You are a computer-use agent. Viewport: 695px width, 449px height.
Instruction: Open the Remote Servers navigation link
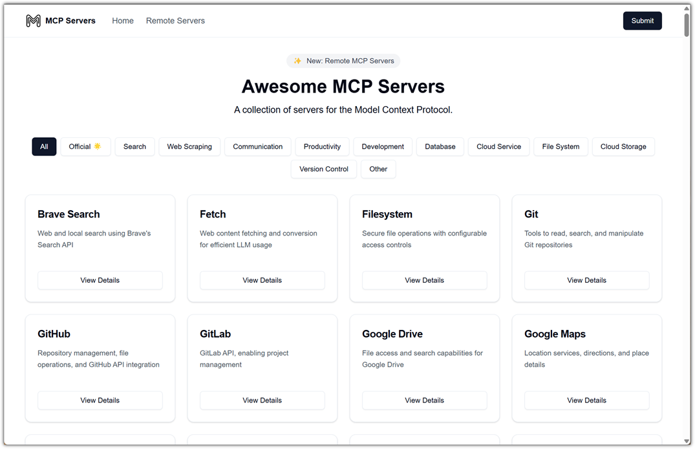click(175, 21)
